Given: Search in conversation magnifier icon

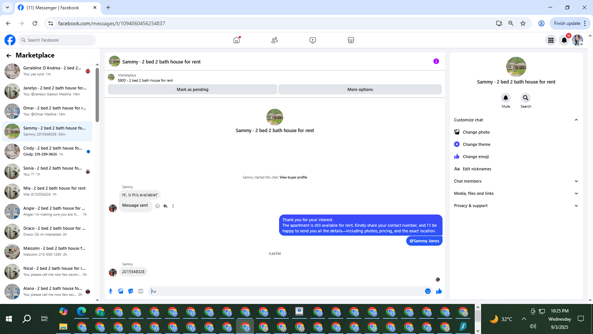Looking at the screenshot, I should click(526, 98).
